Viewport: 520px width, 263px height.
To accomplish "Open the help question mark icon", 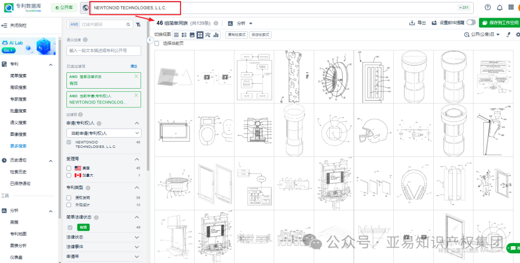I will click(487, 7).
